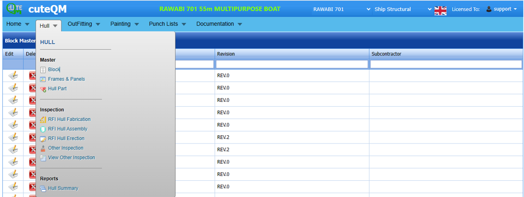
Task: Open the Ship Structural dropdown
Action: coord(403,9)
